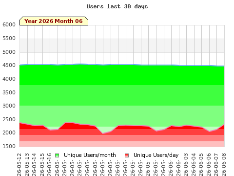The width and height of the screenshot is (234, 176).
Task: Click the 26-05-13 date label
Action: (x=27, y=165)
